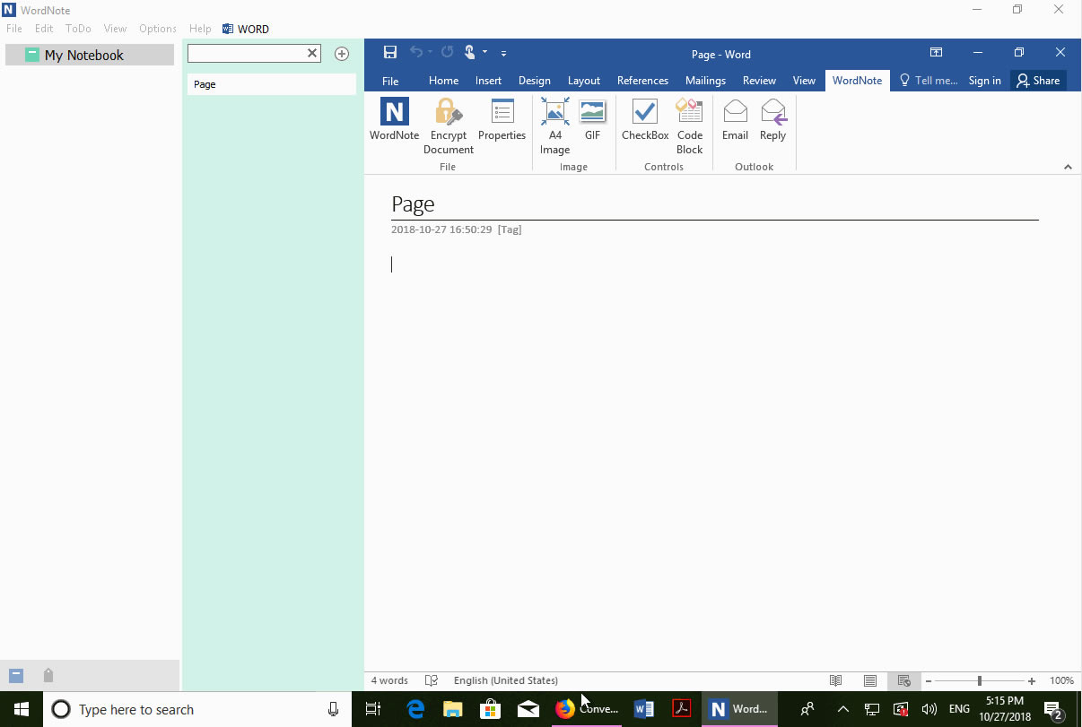
Task: Collapse the ribbon with the chevron
Action: pyautogui.click(x=1068, y=166)
